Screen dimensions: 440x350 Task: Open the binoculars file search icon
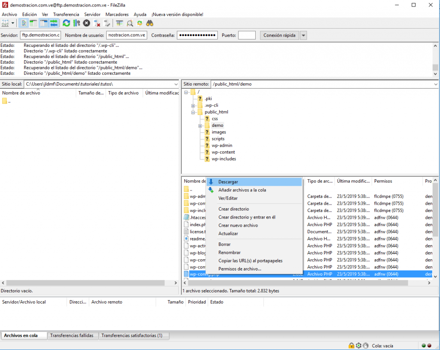click(150, 23)
